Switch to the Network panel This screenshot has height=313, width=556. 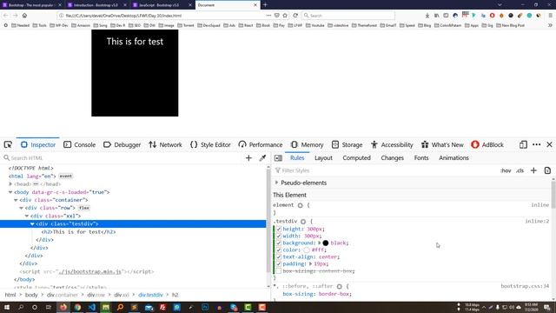165,145
